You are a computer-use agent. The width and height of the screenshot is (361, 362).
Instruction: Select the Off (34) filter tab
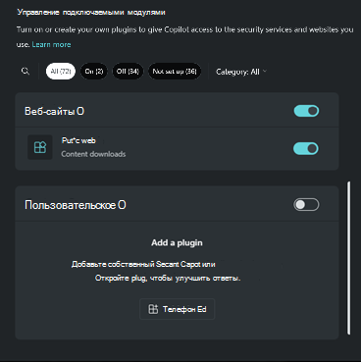[128, 72]
